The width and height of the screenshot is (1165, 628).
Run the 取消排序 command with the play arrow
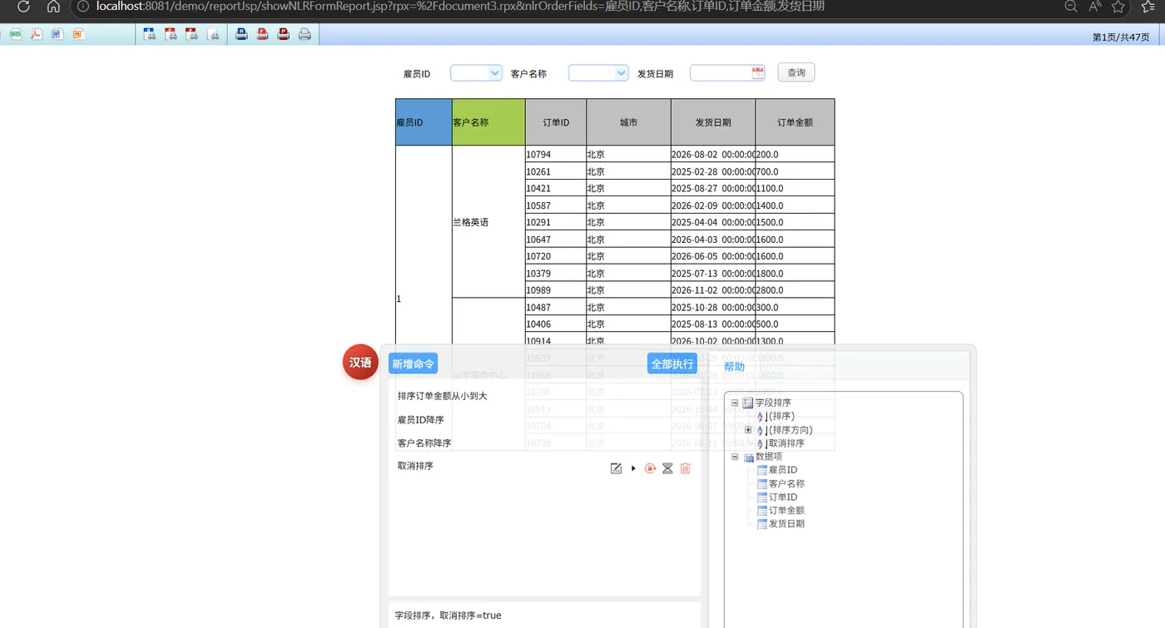(x=633, y=468)
